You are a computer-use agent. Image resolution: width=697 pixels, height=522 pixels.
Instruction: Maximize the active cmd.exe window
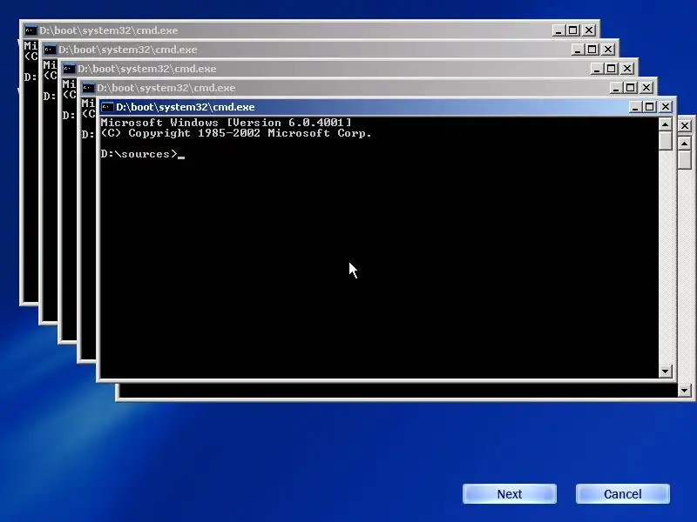pyautogui.click(x=649, y=107)
